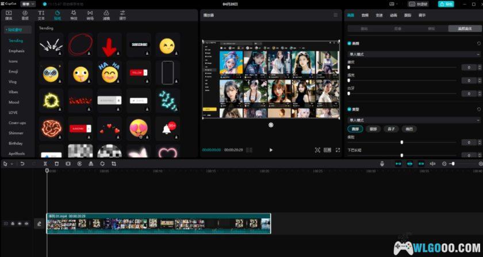
Task: Select the Cover-ups sticker category
Action: [x=17, y=122]
